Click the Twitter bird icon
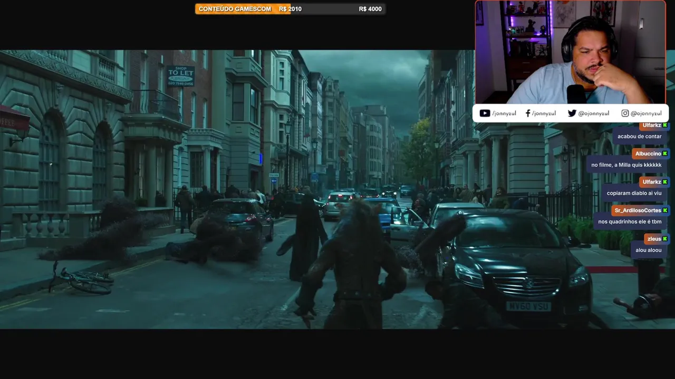 (572, 113)
